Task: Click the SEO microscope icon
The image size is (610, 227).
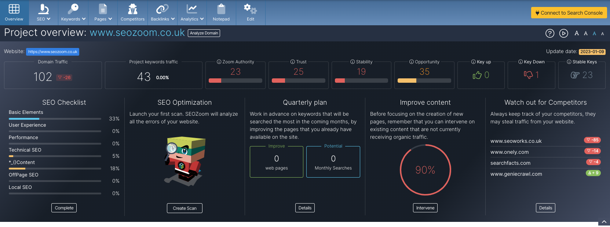Action: coord(43,9)
